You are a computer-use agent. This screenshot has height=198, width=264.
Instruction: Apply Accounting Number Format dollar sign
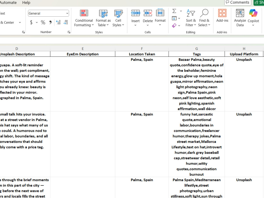point(31,22)
